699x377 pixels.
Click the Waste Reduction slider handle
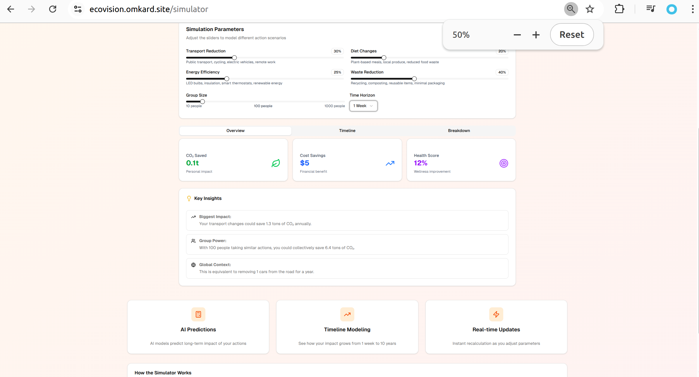click(x=414, y=79)
